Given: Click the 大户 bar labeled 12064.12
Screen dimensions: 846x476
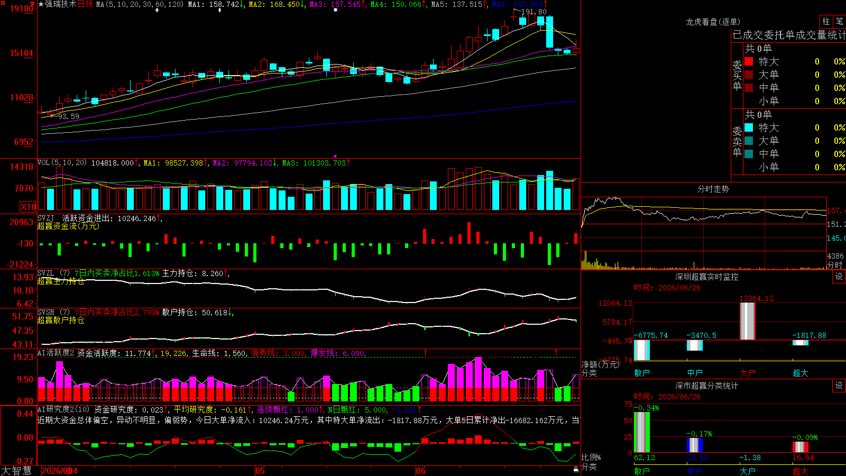Looking at the screenshot, I should pos(748,321).
